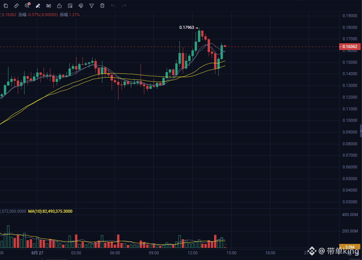Click the undo arrow
This screenshot has width=362, height=260.
click(x=113, y=6)
